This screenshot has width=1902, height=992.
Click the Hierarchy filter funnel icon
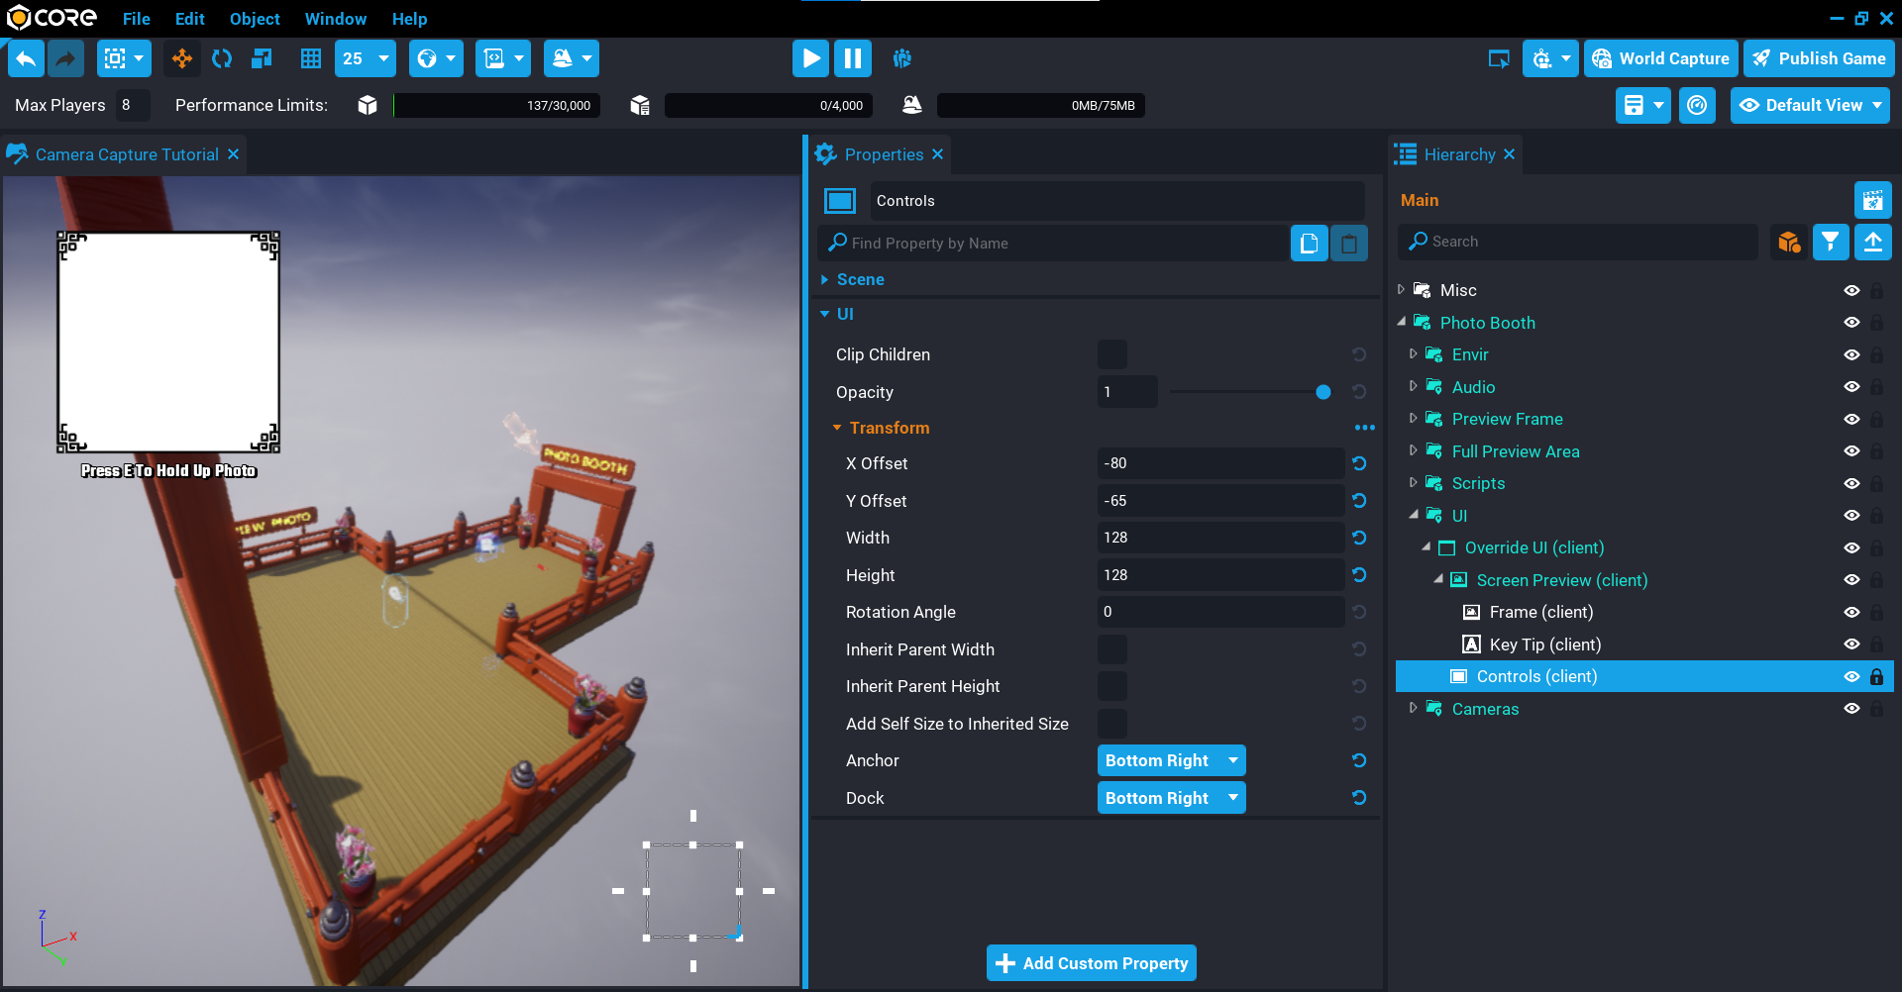1830,242
